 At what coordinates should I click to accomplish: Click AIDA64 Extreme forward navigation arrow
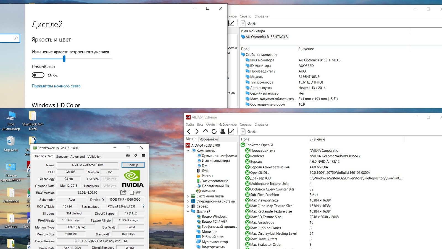tap(197, 131)
